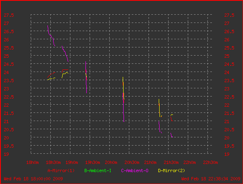Click the 19h0m time axis label

72,162
